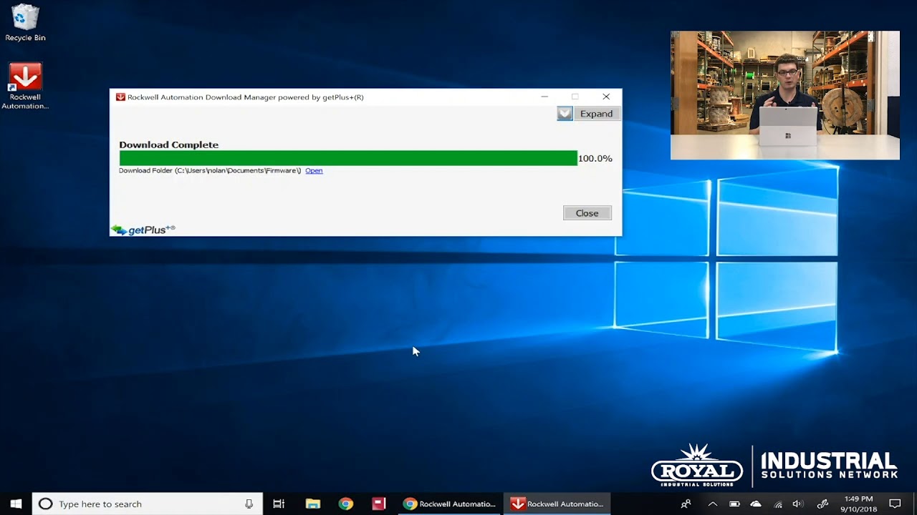917x515 pixels.
Task: Click the green download progress bar
Action: click(x=348, y=158)
